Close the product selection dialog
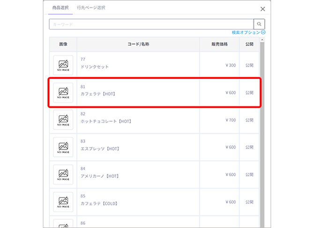 tap(262, 9)
